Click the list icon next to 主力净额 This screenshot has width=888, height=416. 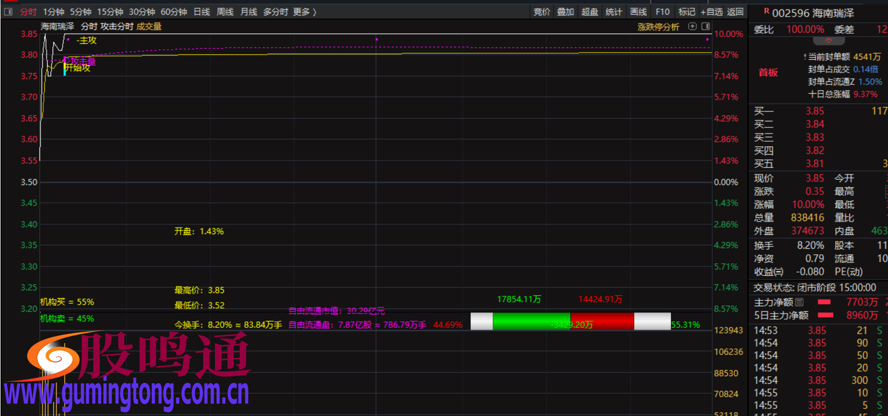(799, 302)
